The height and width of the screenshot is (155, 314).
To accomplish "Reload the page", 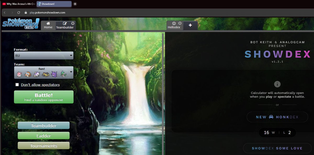I will click(19, 13).
